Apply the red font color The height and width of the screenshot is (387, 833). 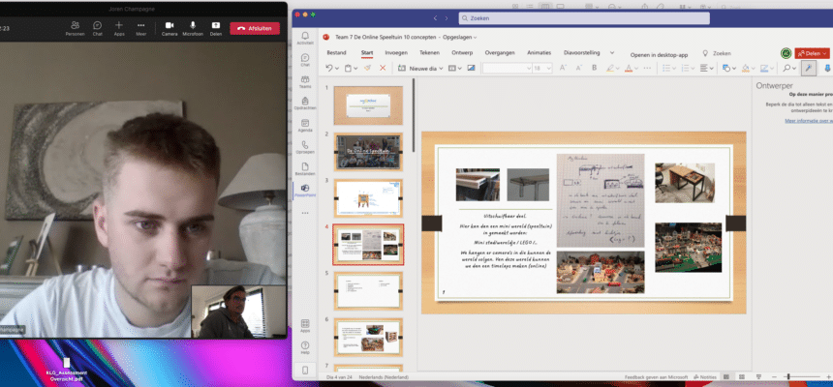(629, 68)
